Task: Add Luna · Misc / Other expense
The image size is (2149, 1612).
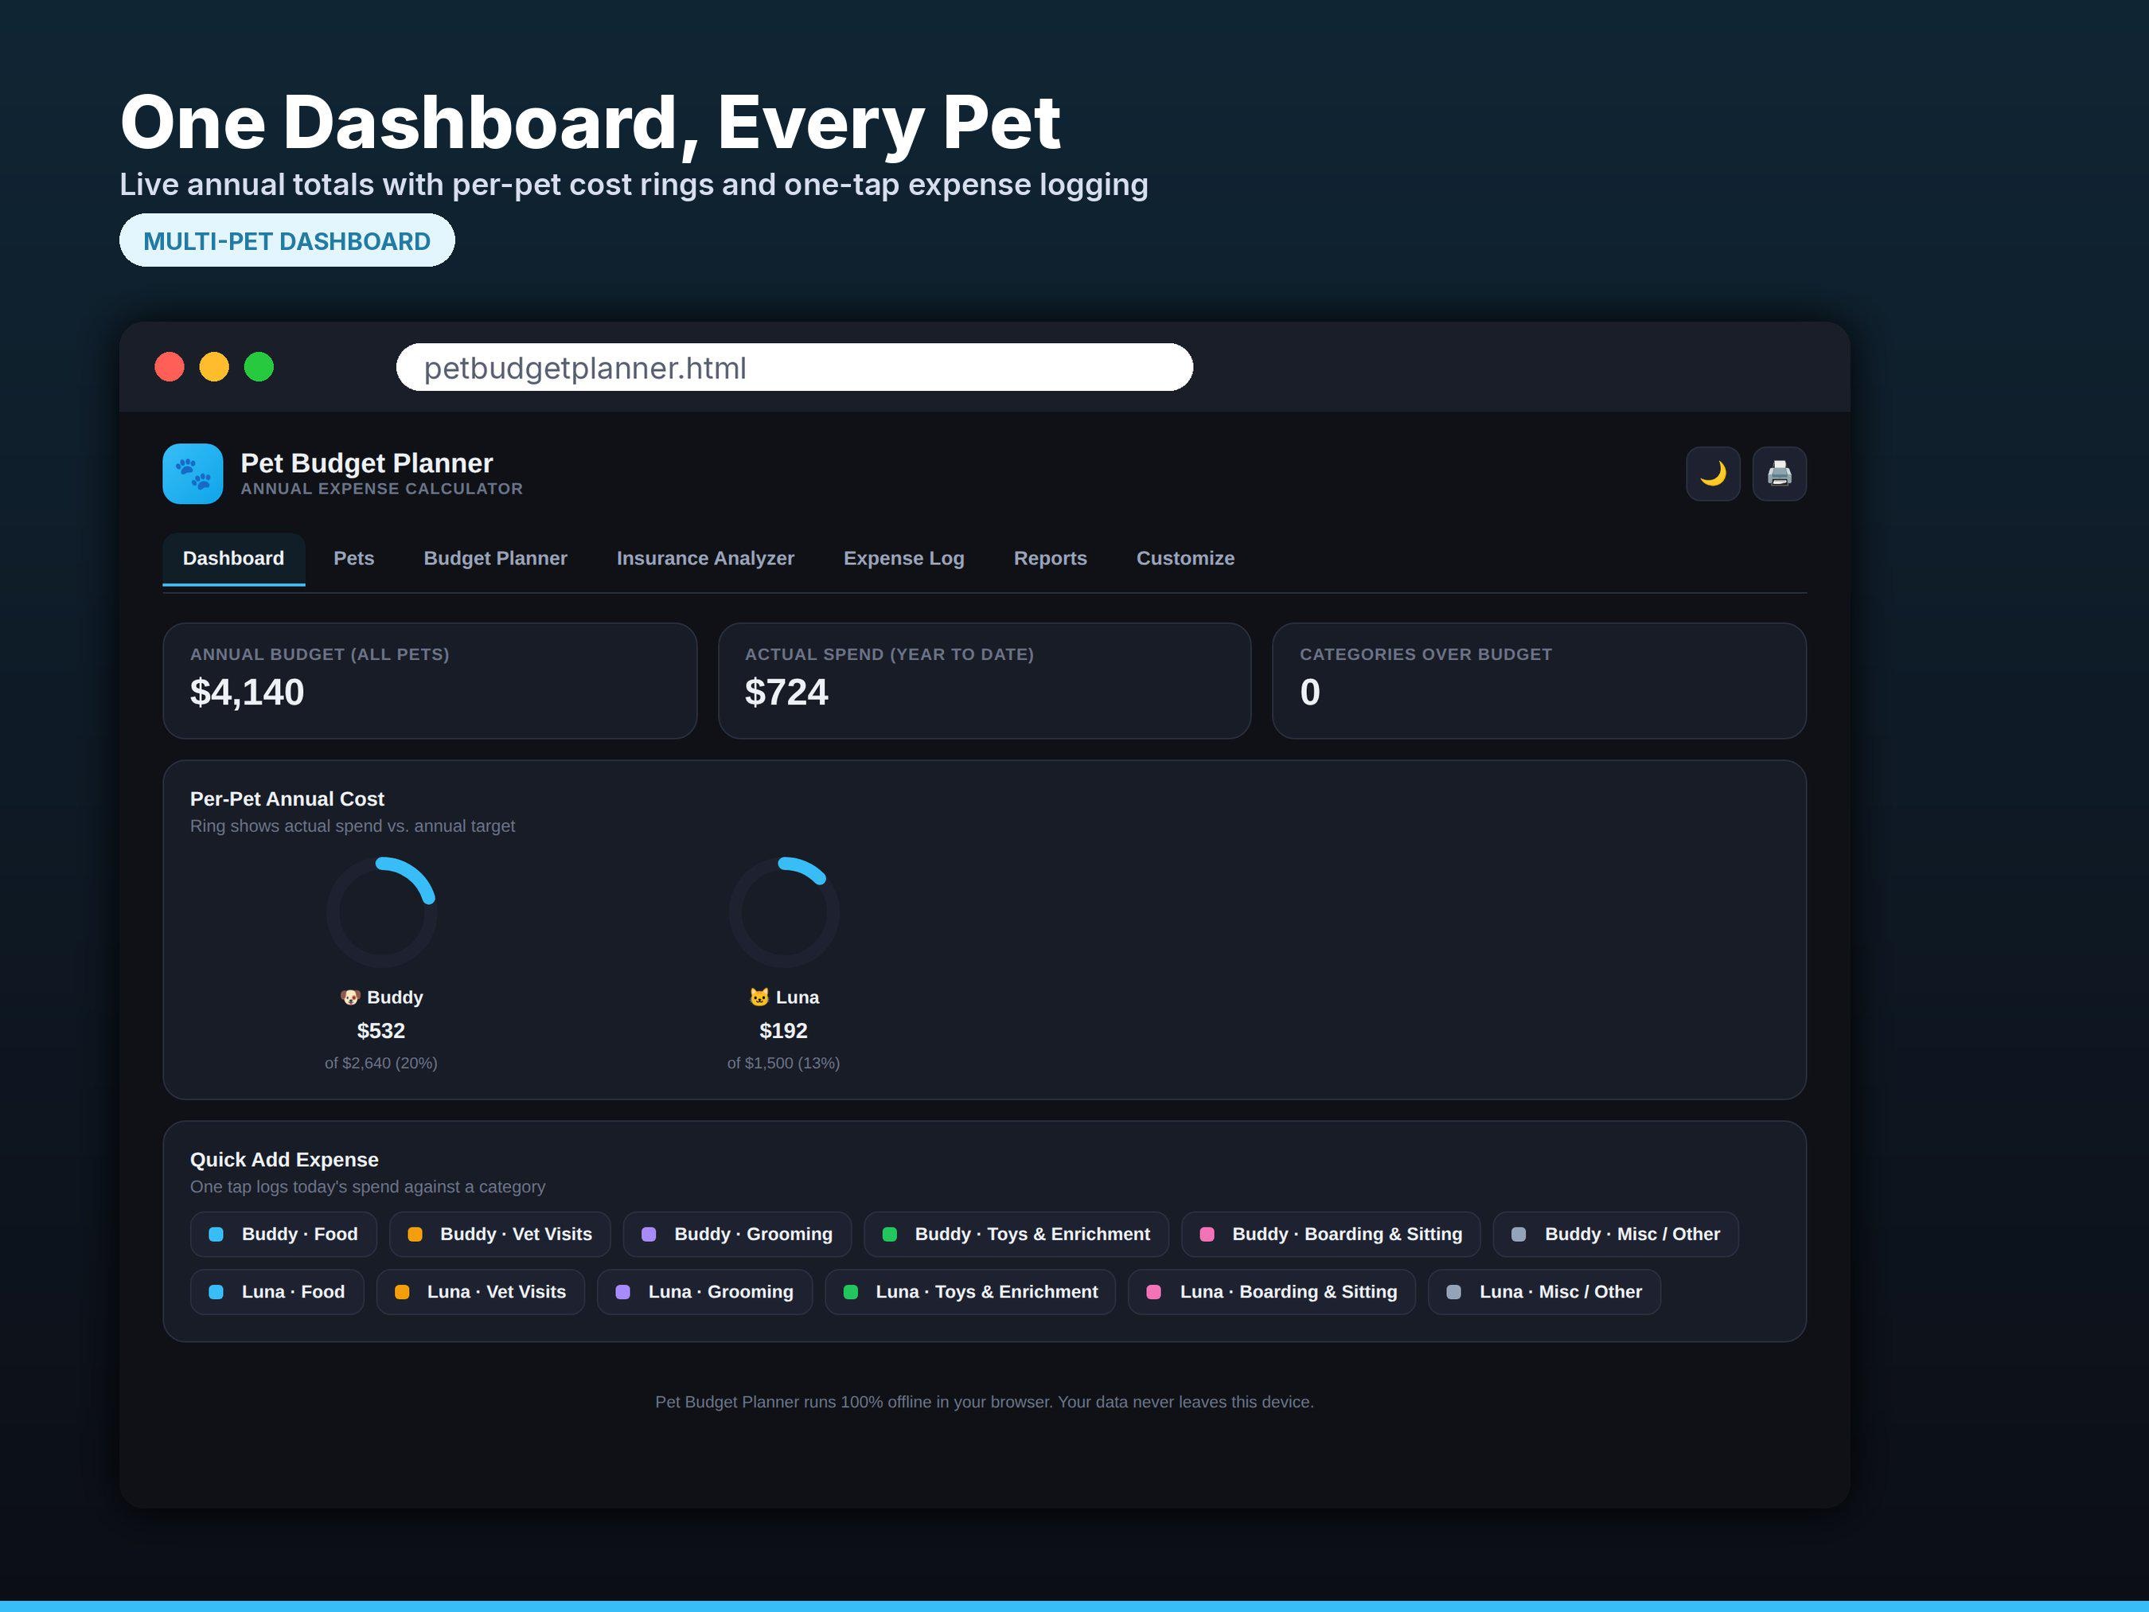Action: 1544,1292
